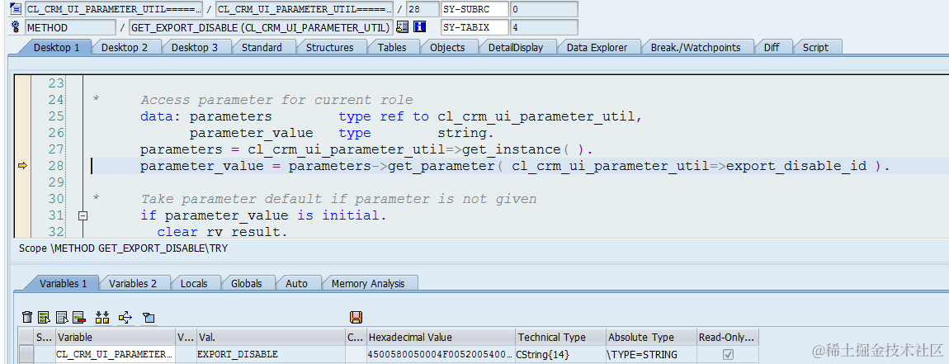Screen dimensions: 949x364
Task: Open the Tables tab
Action: pyautogui.click(x=392, y=47)
